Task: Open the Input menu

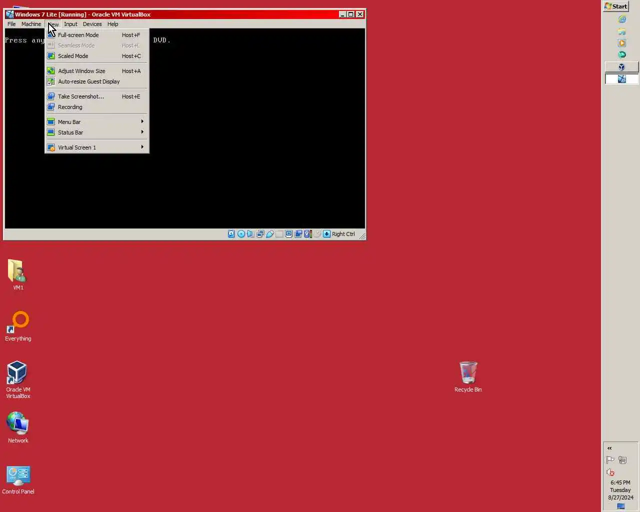Action: [x=70, y=24]
